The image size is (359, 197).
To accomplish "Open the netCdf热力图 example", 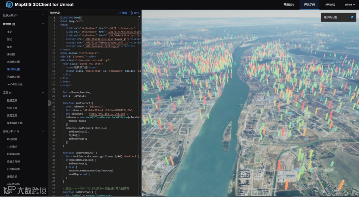I will [x=15, y=84].
